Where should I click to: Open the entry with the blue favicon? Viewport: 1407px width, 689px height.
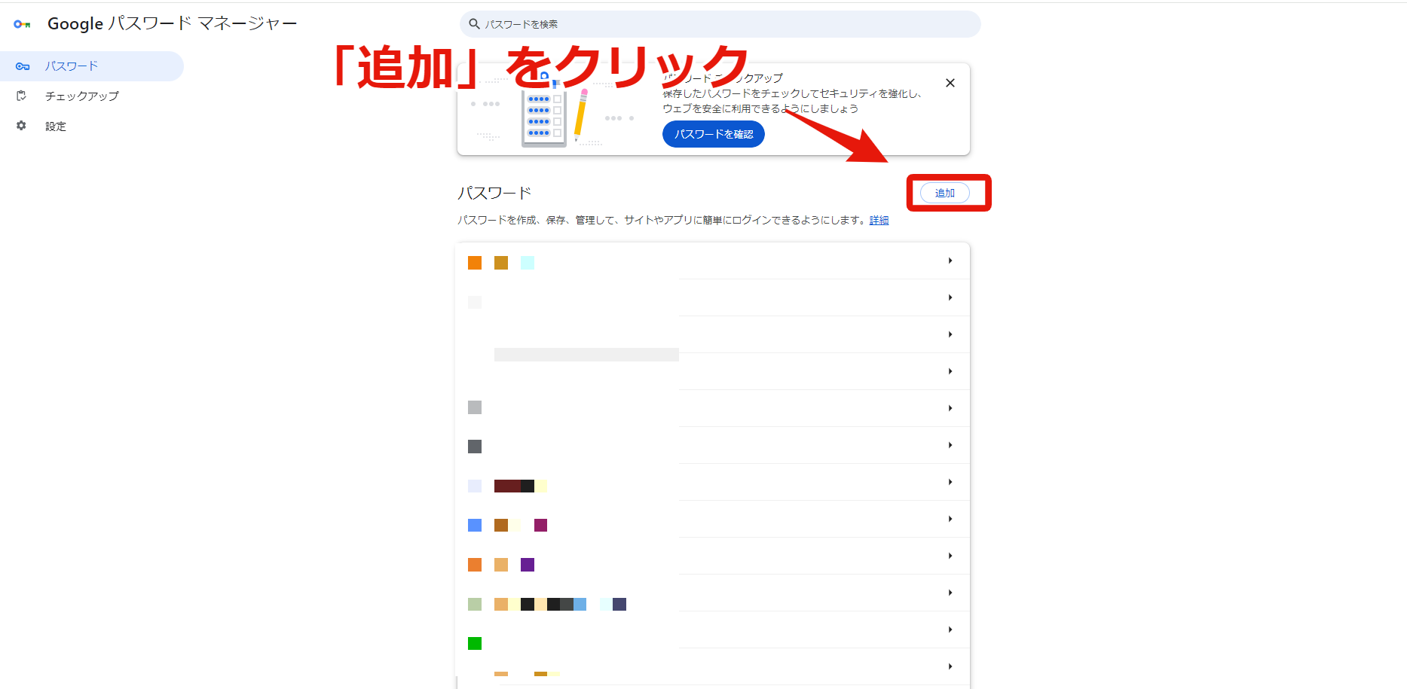tap(713, 519)
